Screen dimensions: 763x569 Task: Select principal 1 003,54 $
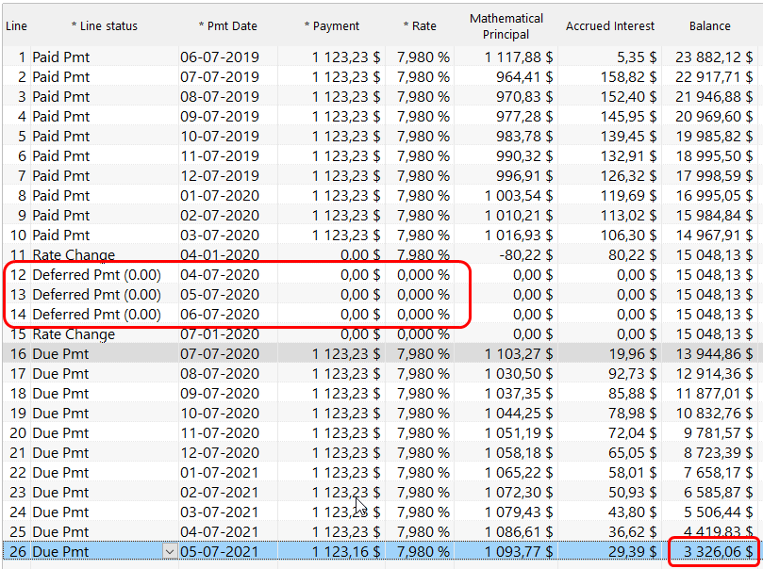pyautogui.click(x=518, y=196)
